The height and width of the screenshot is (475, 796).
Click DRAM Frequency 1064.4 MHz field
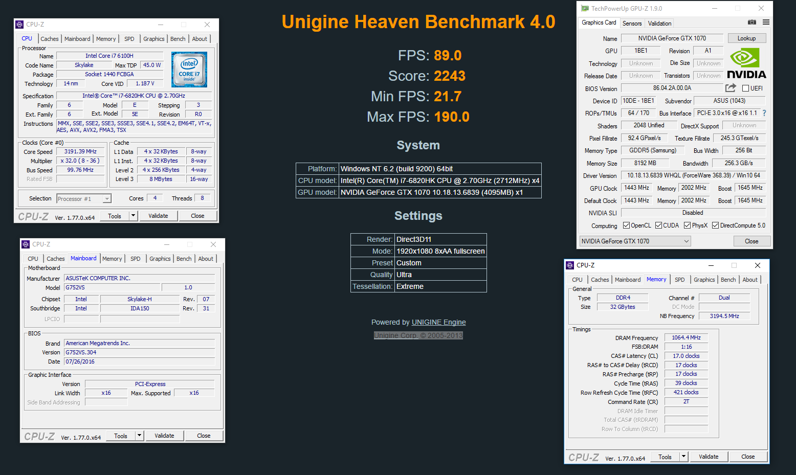[686, 337]
